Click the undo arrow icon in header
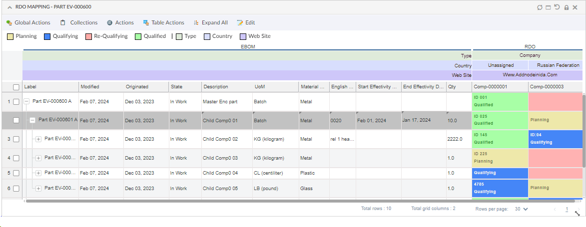Image resolution: width=586 pixels, height=227 pixels. pos(557,7)
